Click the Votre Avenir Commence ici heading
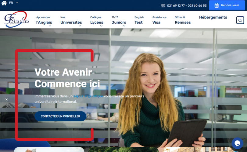Image resolution: width=247 pixels, height=152 pixels. click(x=67, y=78)
